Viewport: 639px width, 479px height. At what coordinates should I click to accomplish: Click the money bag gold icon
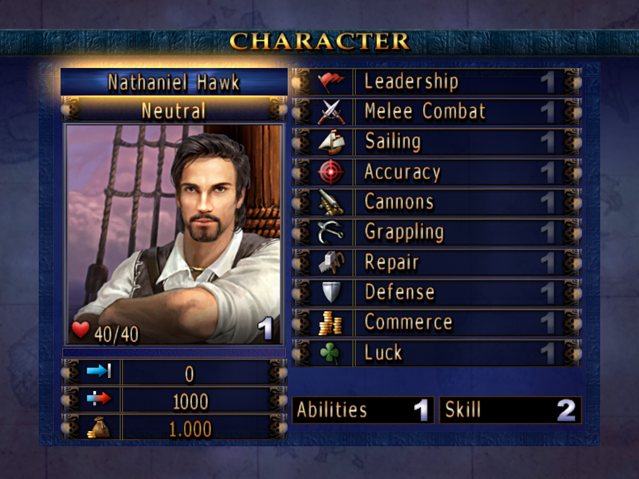click(x=99, y=428)
